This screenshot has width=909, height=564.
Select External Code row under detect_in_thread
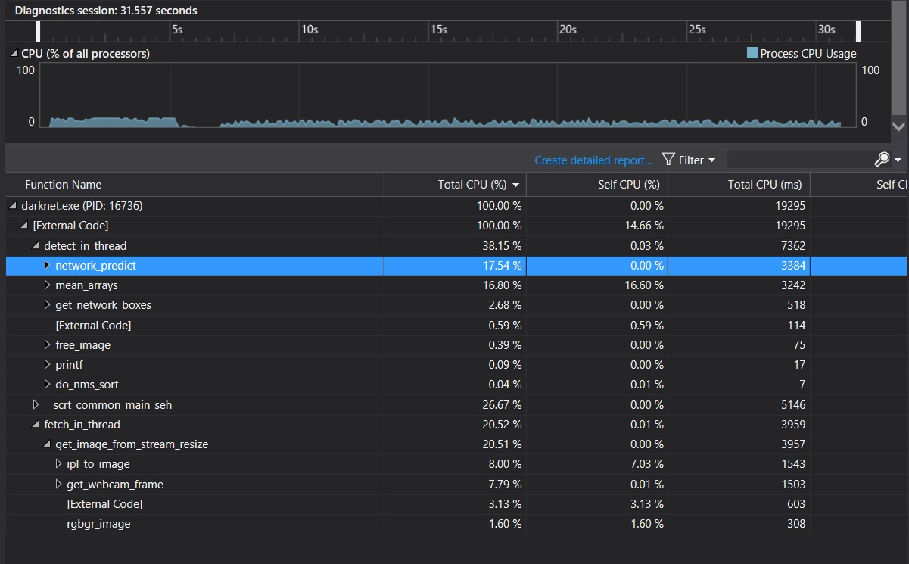[x=456, y=326]
